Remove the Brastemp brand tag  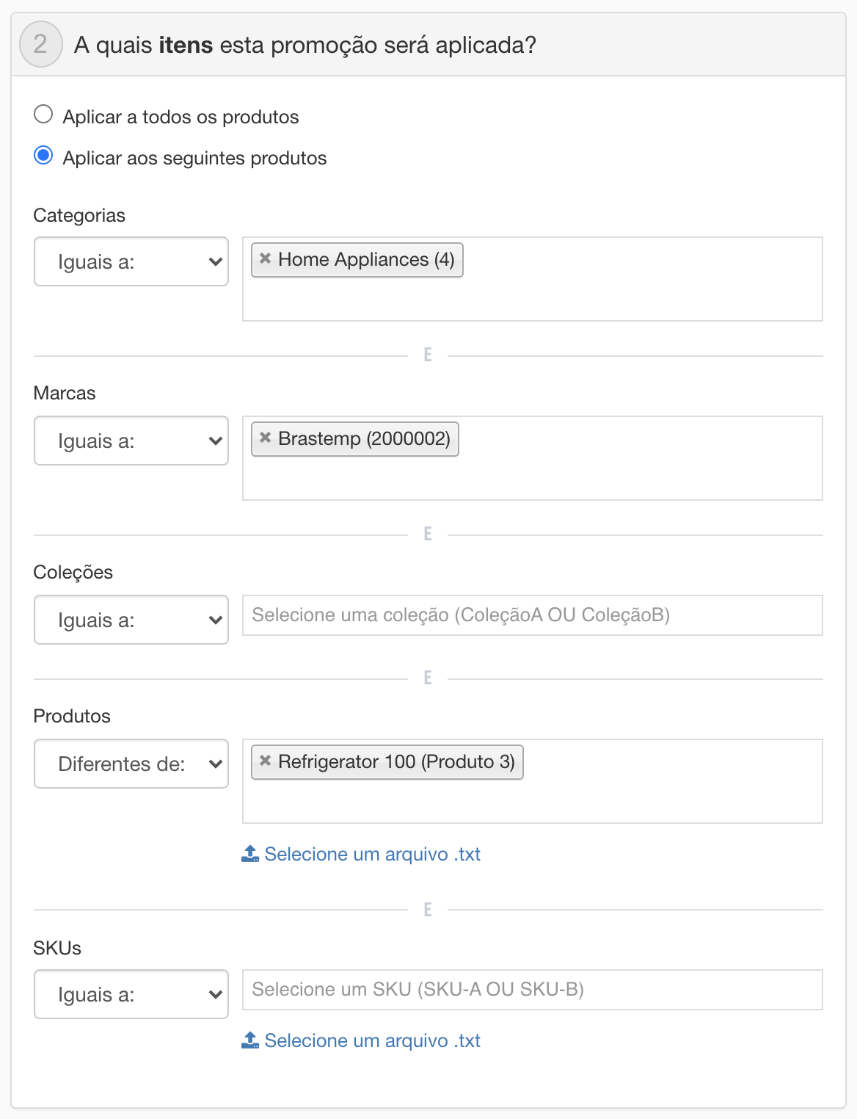click(266, 438)
